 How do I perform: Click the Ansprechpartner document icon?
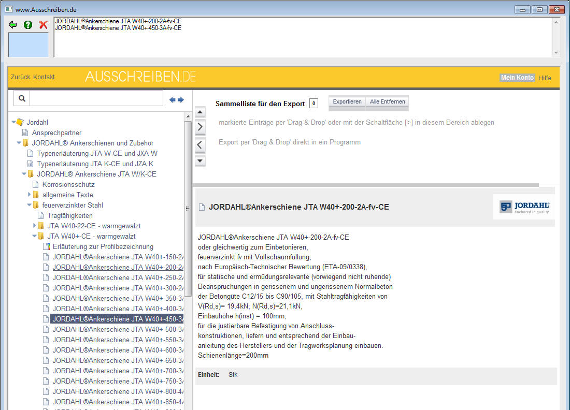[25, 133]
